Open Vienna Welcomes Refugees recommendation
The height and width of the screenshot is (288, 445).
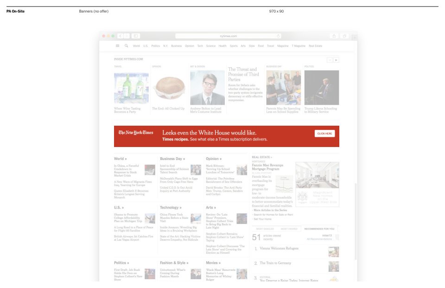(x=279, y=249)
